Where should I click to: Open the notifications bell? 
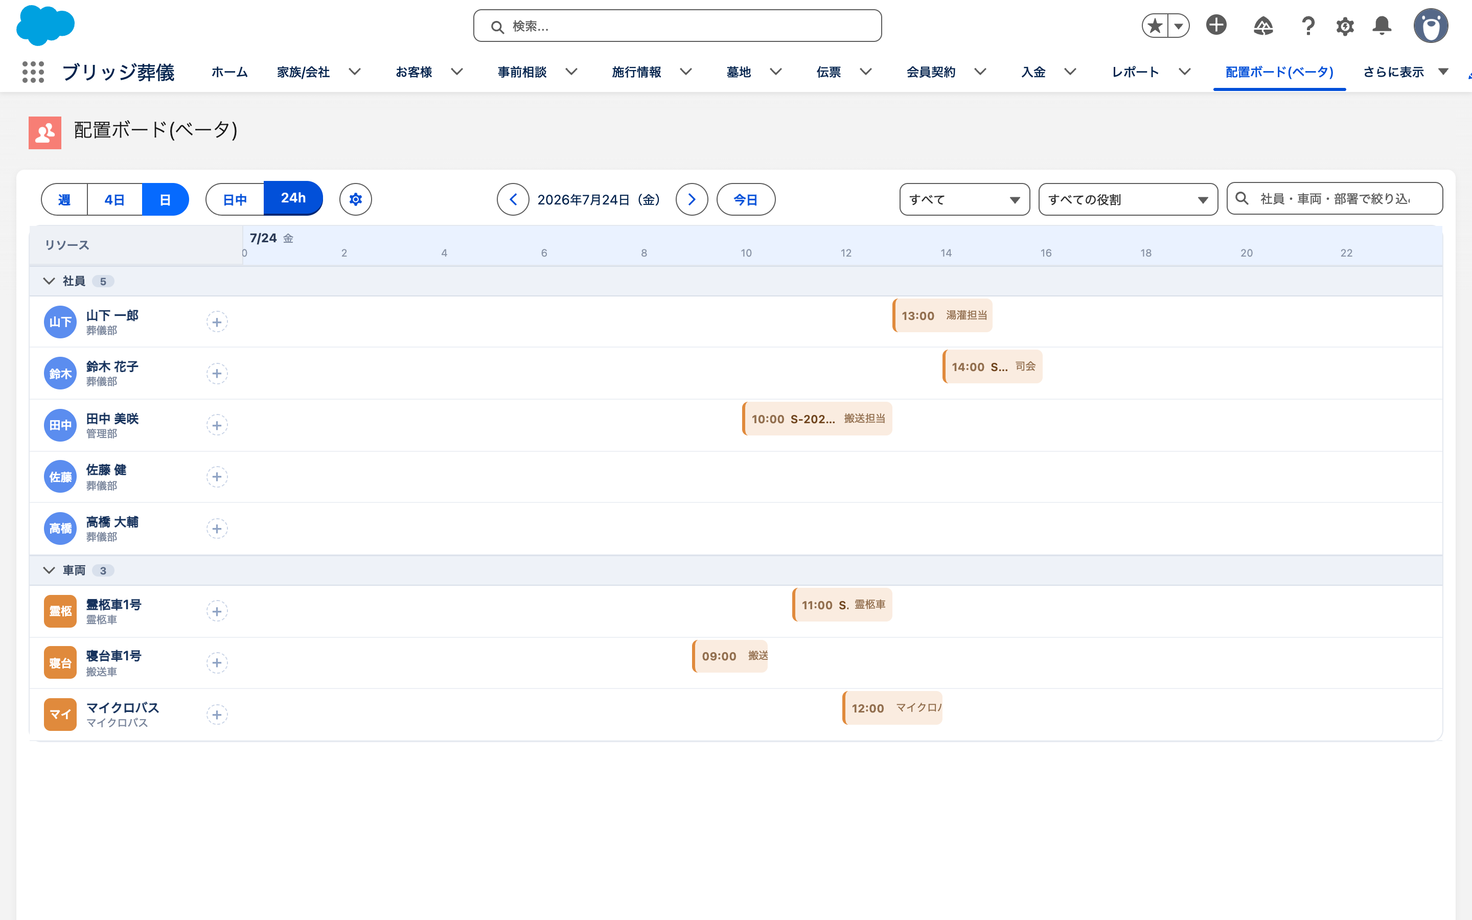[x=1382, y=26]
